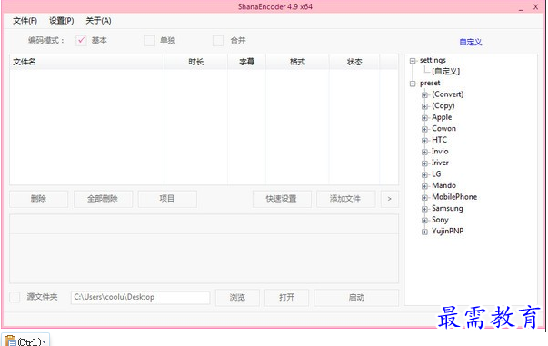
Task: Select the LG preset label
Action: pyautogui.click(x=436, y=173)
